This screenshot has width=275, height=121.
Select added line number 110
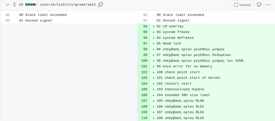click(144, 118)
